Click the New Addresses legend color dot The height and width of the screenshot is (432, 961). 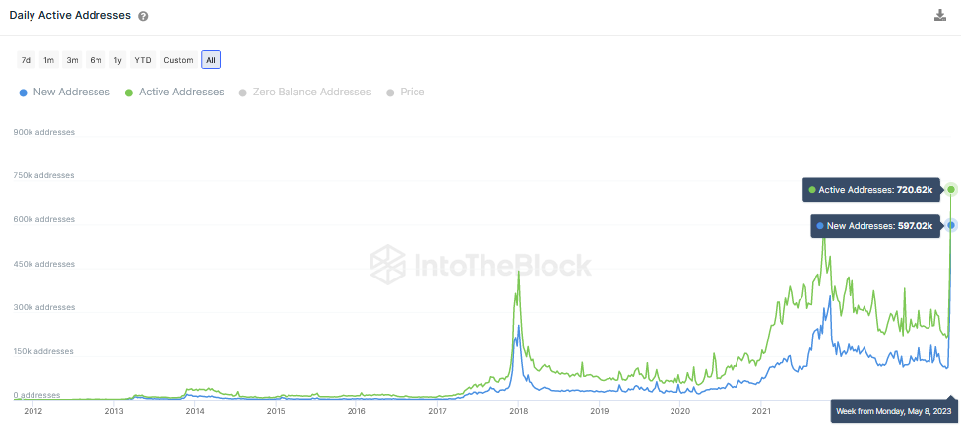tap(23, 93)
